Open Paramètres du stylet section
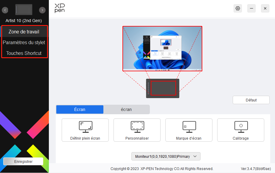Screen dimensions: 275x173 pyautogui.click(x=24, y=42)
